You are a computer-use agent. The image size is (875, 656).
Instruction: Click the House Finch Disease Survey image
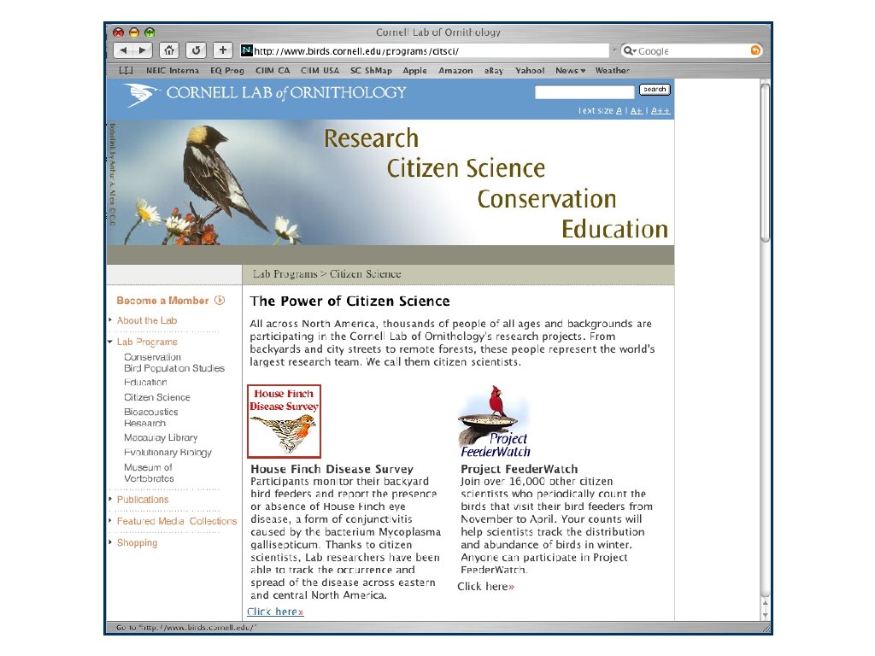click(284, 421)
